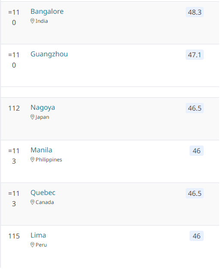
Task: Open the Manila city link
Action: (41, 150)
